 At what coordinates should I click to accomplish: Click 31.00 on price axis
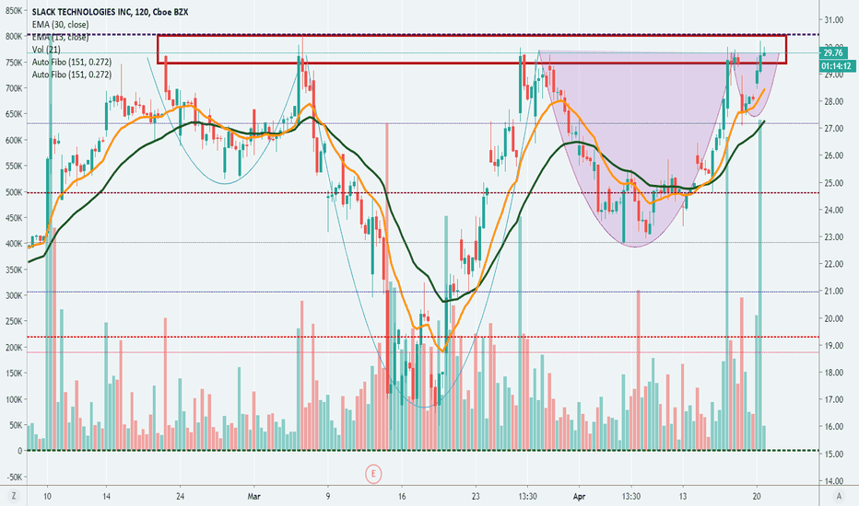(832, 20)
